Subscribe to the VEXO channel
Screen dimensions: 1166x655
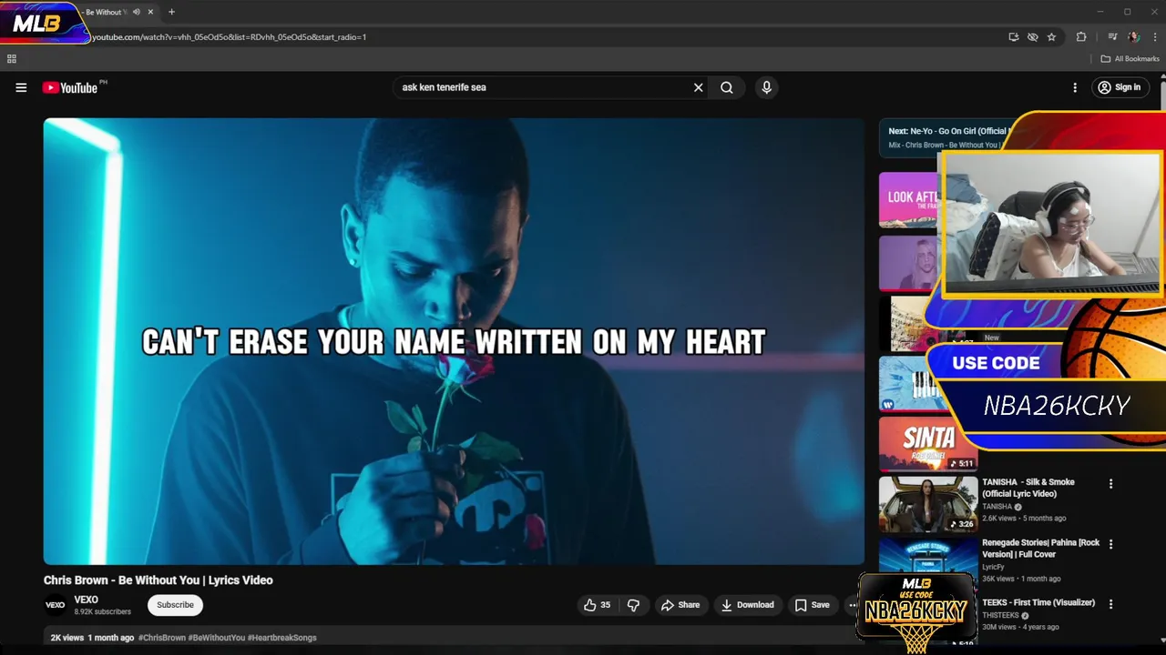175,605
